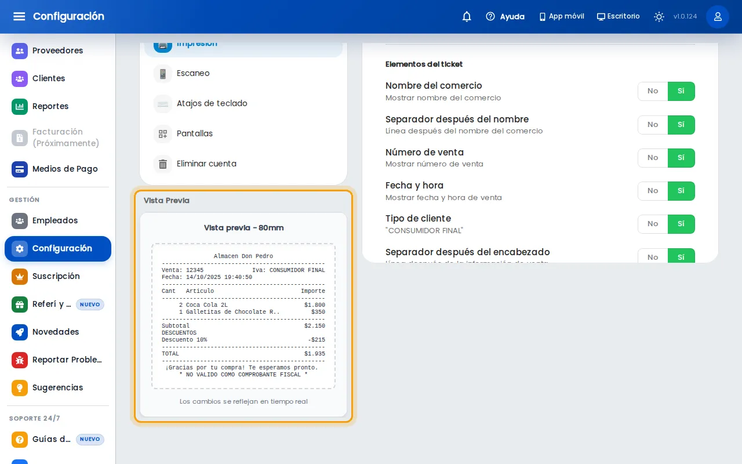Click Facturación (Próximamente) disabled item

(58, 137)
